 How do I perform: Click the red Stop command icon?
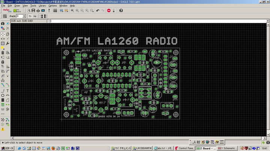(109, 10)
